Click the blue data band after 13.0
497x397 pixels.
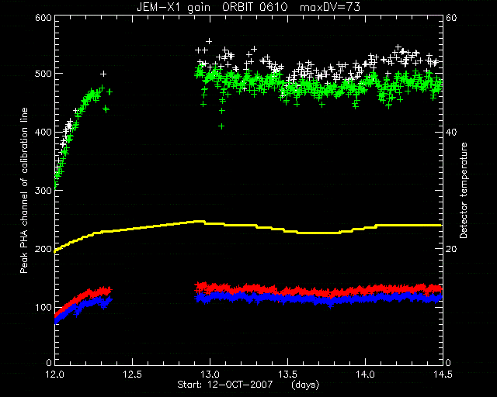tap(318, 299)
